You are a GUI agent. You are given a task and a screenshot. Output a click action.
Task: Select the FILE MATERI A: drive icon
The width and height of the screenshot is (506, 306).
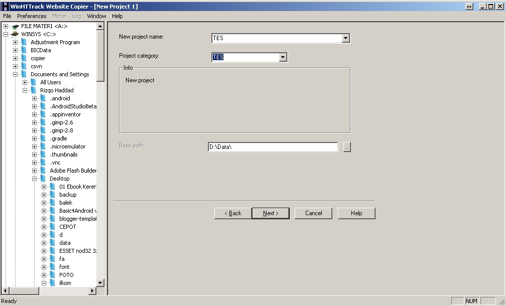click(x=15, y=26)
